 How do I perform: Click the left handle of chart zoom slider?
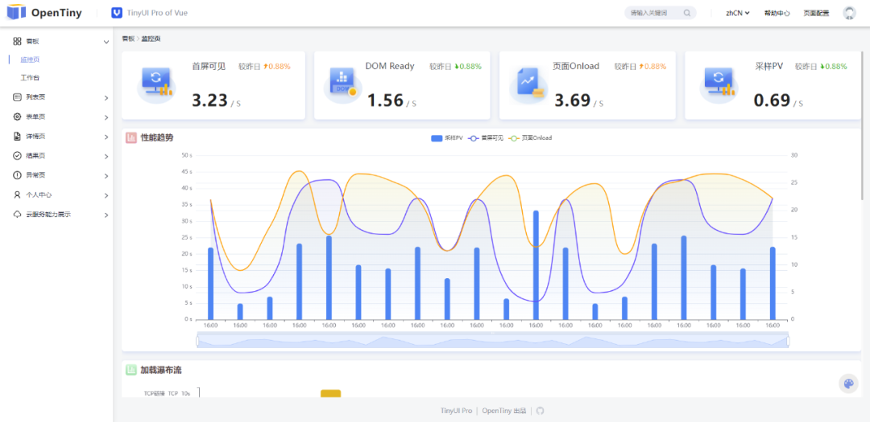pos(197,341)
